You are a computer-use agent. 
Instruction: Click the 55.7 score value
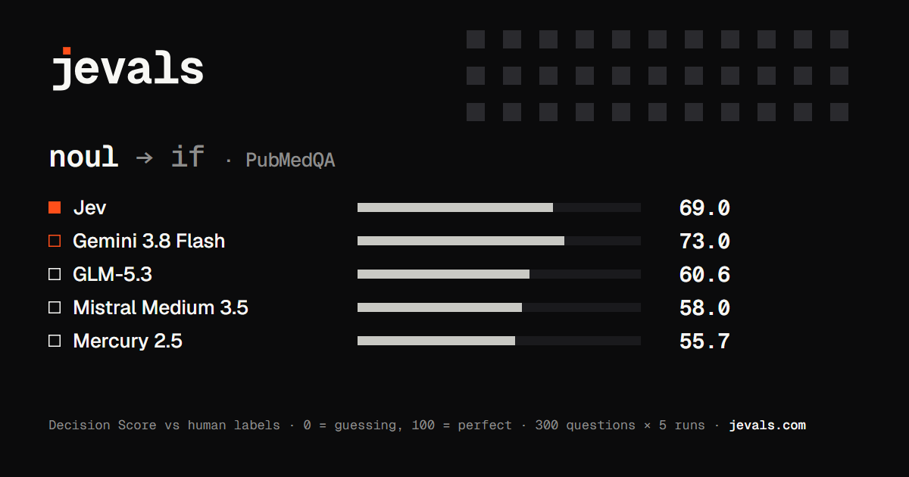click(704, 341)
